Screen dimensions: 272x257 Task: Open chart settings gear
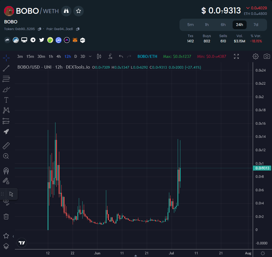click(256, 56)
